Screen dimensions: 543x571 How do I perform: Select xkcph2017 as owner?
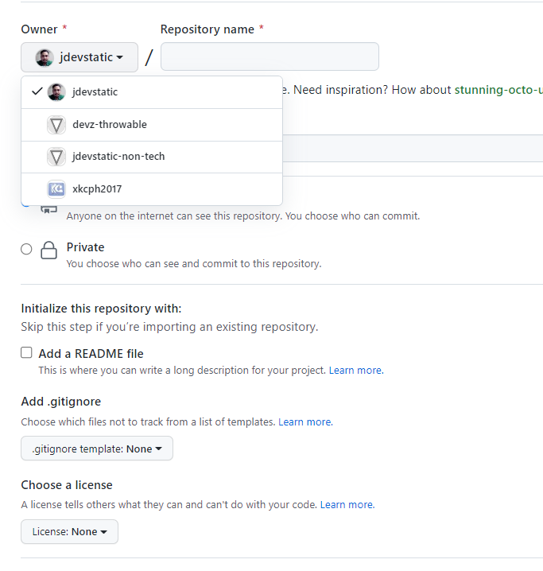(152, 189)
